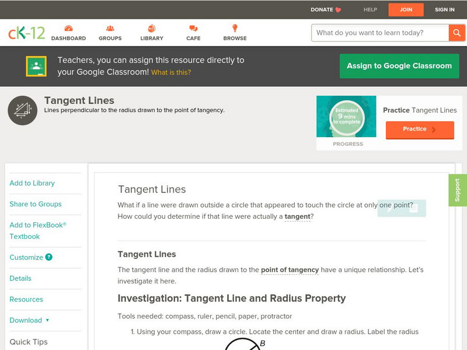The height and width of the screenshot is (350, 467).
Task: Open the Details link
Action: point(20,278)
